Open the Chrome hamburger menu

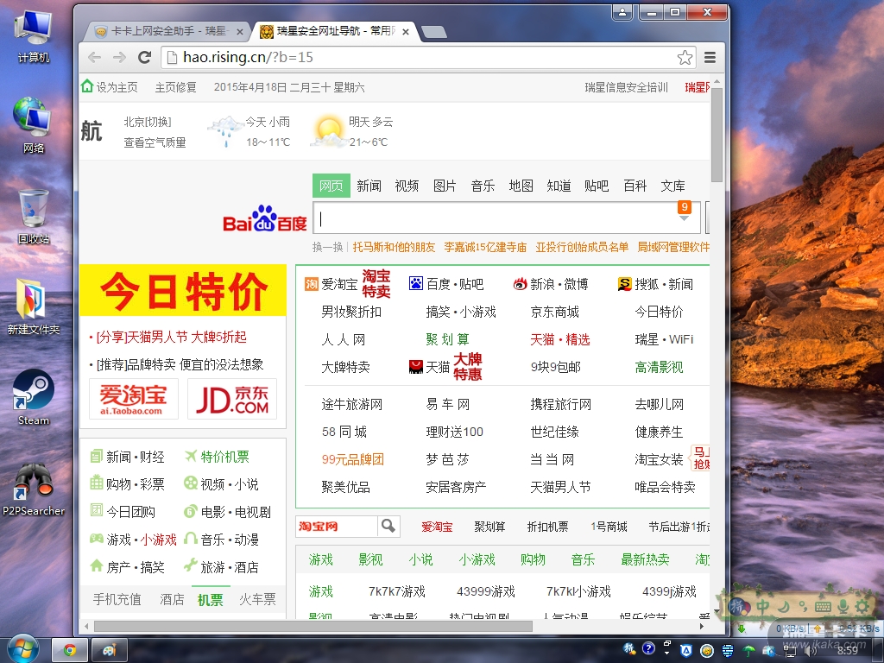tap(710, 57)
